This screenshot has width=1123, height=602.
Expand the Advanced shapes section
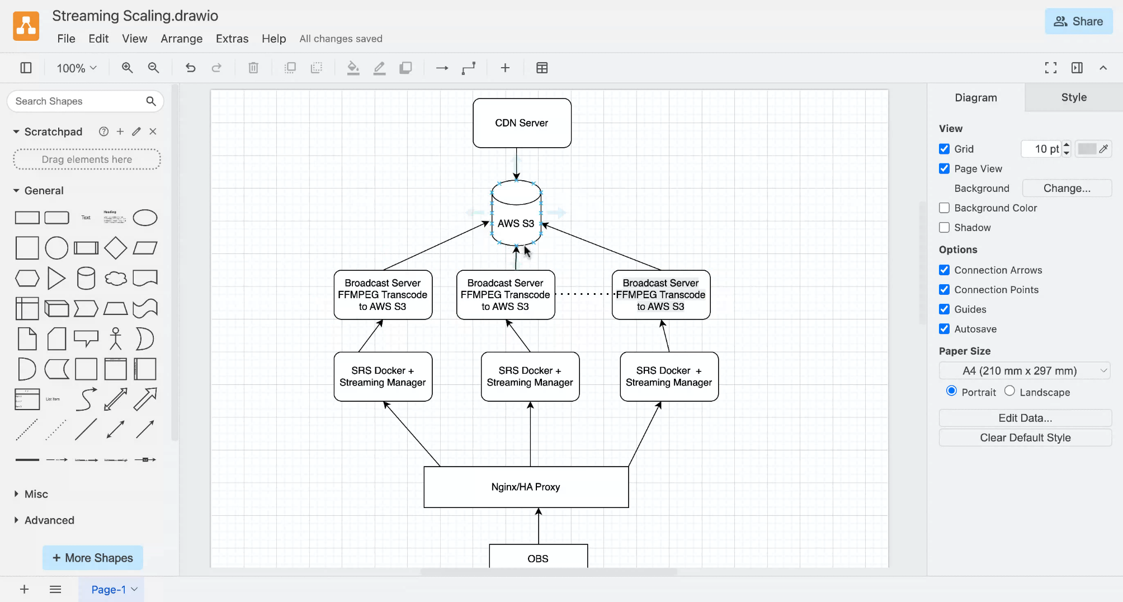point(16,520)
